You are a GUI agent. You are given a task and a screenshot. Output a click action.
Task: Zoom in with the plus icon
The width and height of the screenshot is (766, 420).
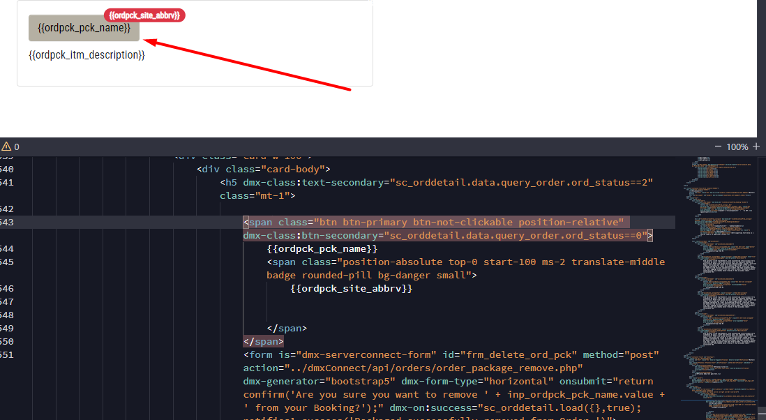tap(756, 147)
